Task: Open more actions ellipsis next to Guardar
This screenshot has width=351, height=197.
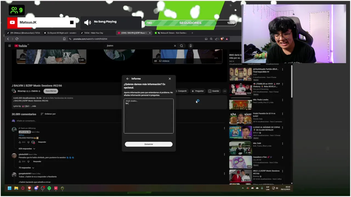Action: pyautogui.click(x=225, y=91)
